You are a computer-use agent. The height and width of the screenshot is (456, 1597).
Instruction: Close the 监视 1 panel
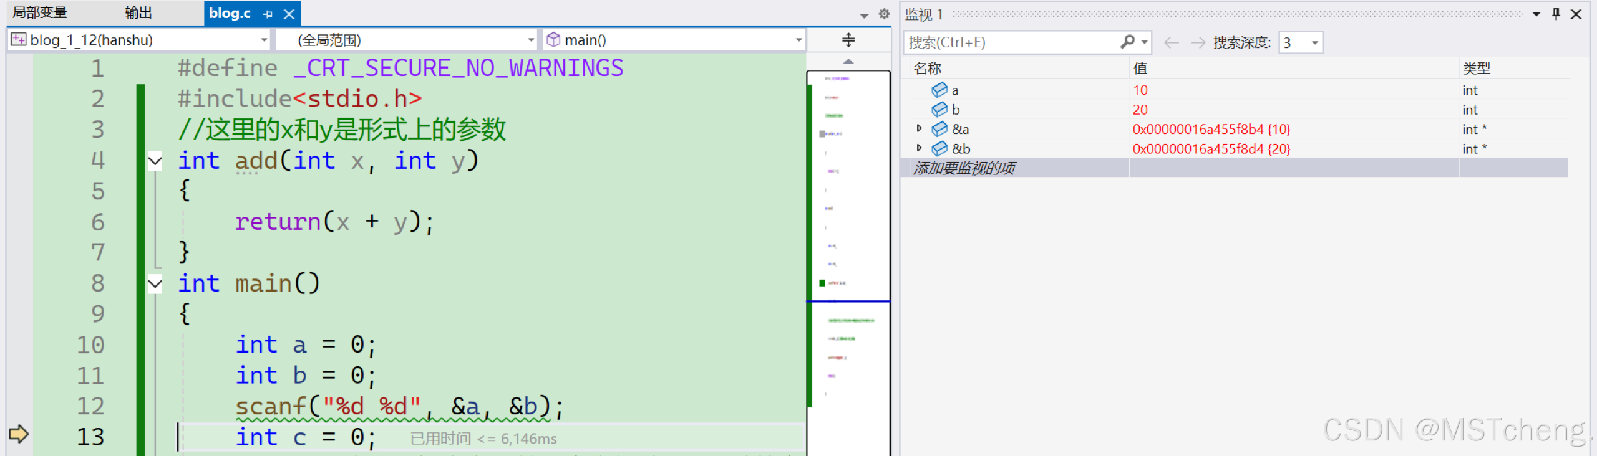(1576, 14)
